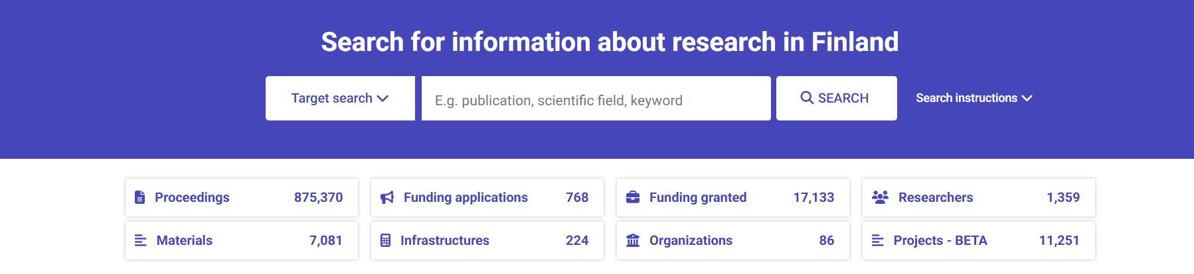Open the Materials count 7,081

pyautogui.click(x=325, y=240)
